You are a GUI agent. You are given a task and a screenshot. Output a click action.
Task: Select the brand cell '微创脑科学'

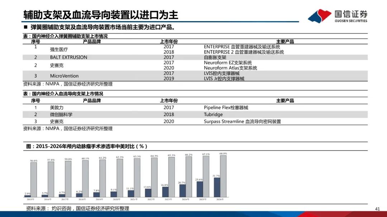click(x=61, y=114)
